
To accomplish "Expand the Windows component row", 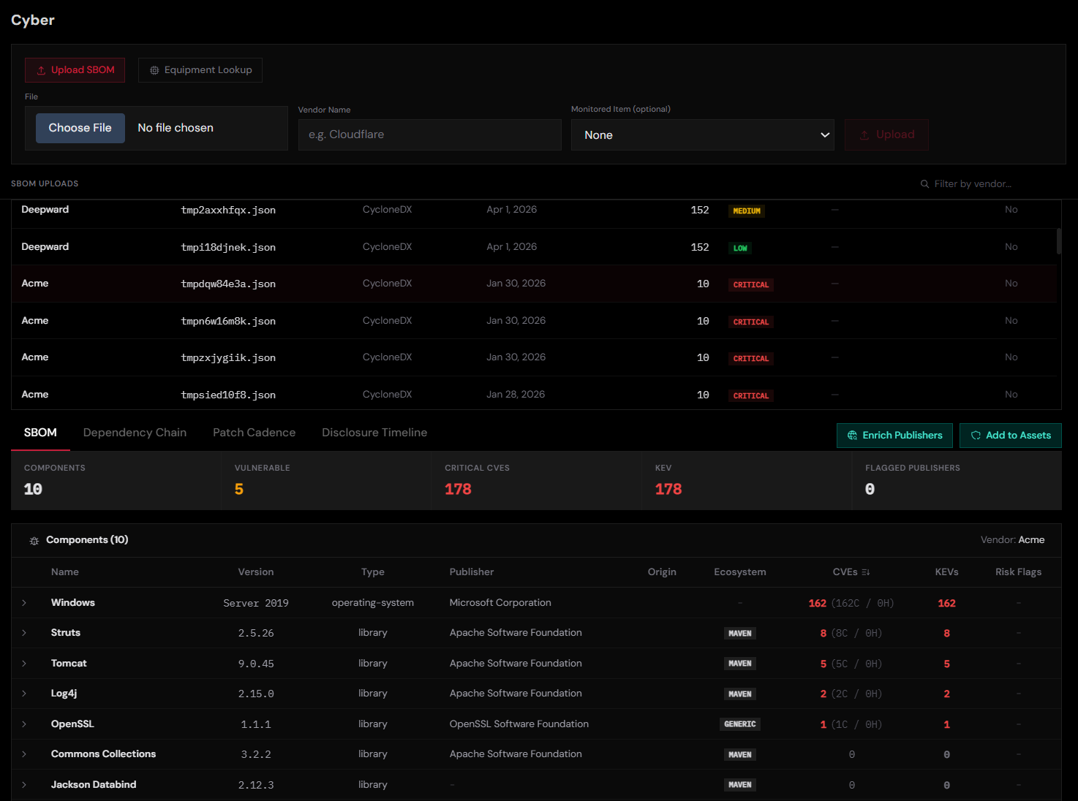I will (24, 602).
